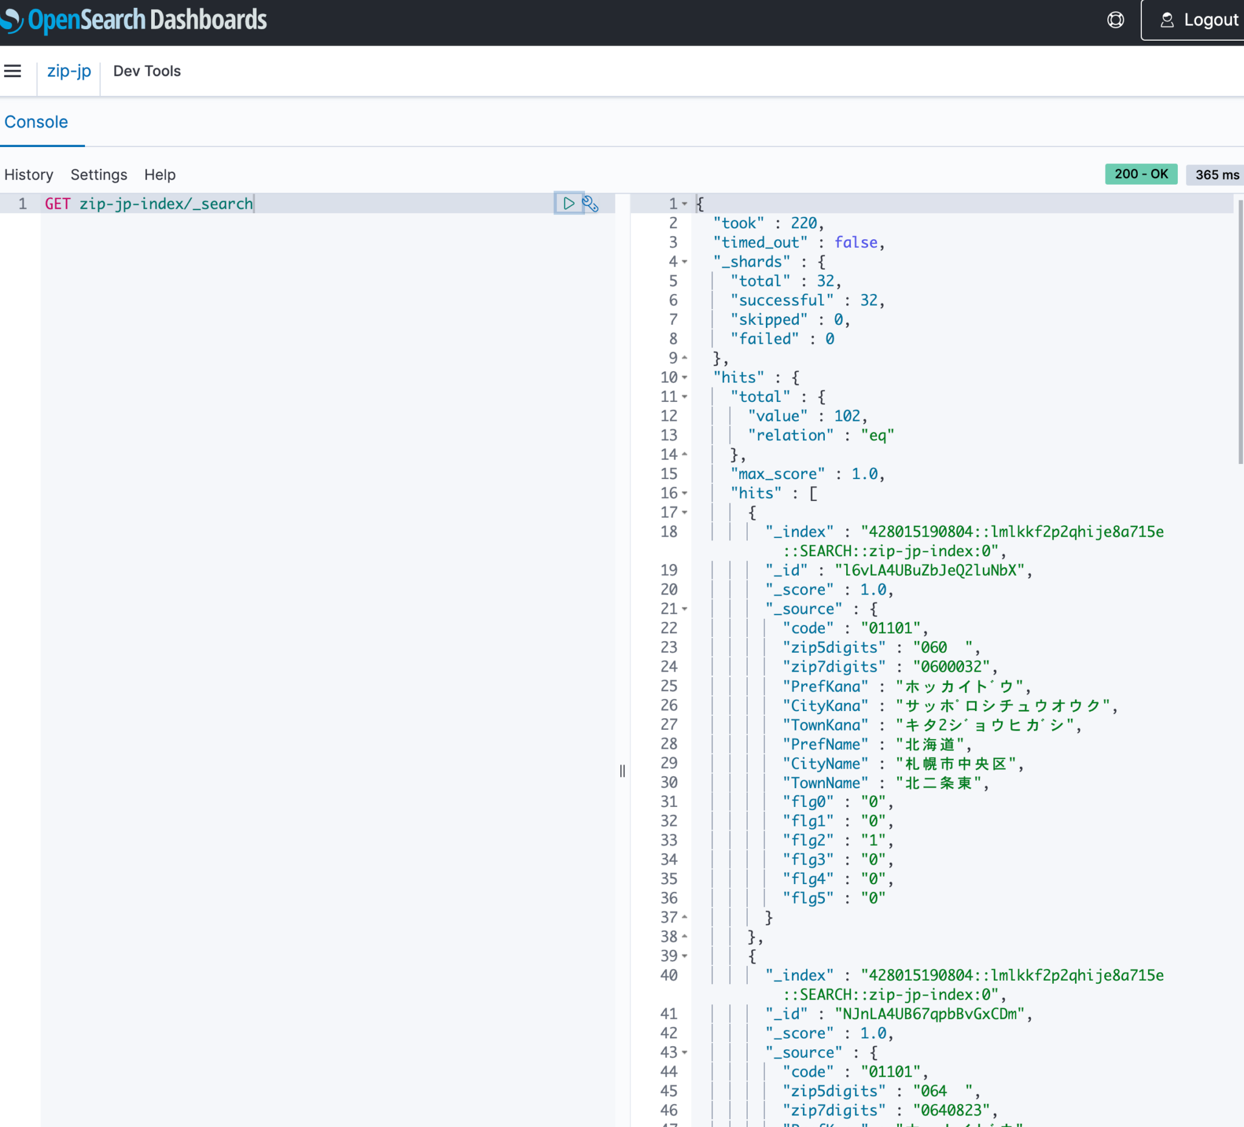Image resolution: width=1244 pixels, height=1127 pixels.
Task: Run the query with the green play icon
Action: [x=568, y=203]
